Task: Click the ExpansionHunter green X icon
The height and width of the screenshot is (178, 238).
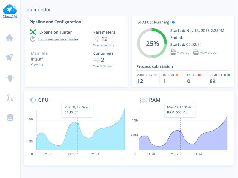Action: pyautogui.click(x=33, y=32)
